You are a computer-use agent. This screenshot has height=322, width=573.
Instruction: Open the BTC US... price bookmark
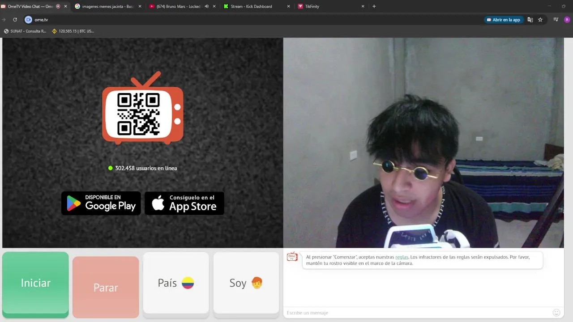73,31
